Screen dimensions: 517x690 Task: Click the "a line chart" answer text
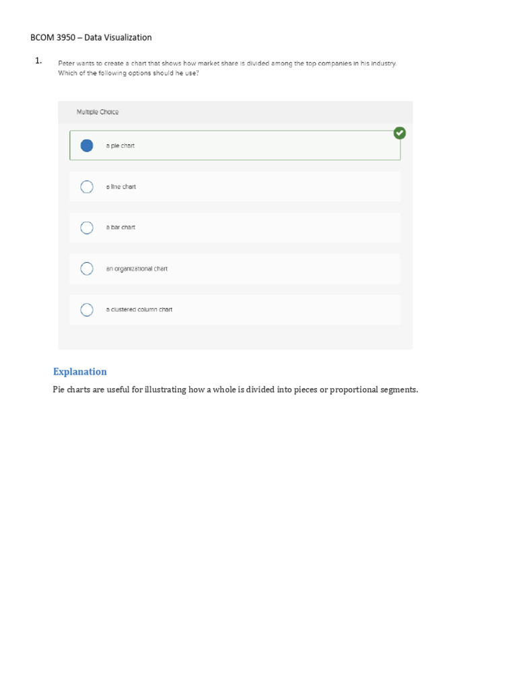click(121, 187)
